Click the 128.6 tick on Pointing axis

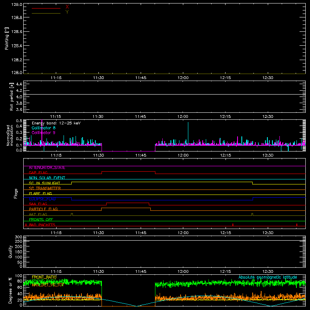[17, 32]
